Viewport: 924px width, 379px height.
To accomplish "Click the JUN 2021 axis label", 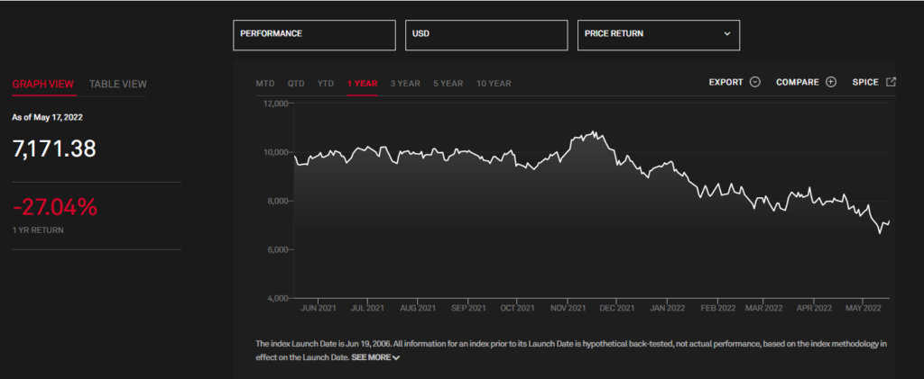I will click(319, 308).
